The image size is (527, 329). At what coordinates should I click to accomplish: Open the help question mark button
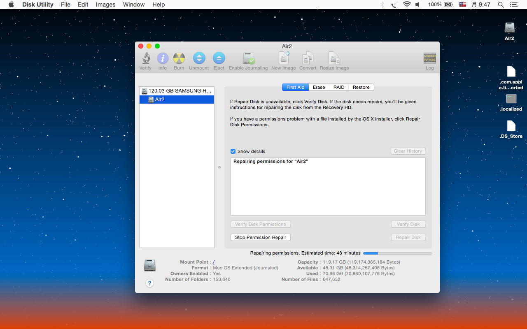(150, 283)
